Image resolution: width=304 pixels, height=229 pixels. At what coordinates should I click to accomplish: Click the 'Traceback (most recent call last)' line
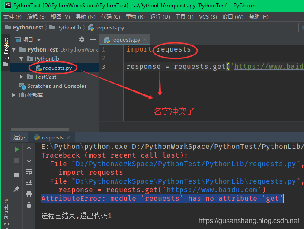(x=115, y=155)
